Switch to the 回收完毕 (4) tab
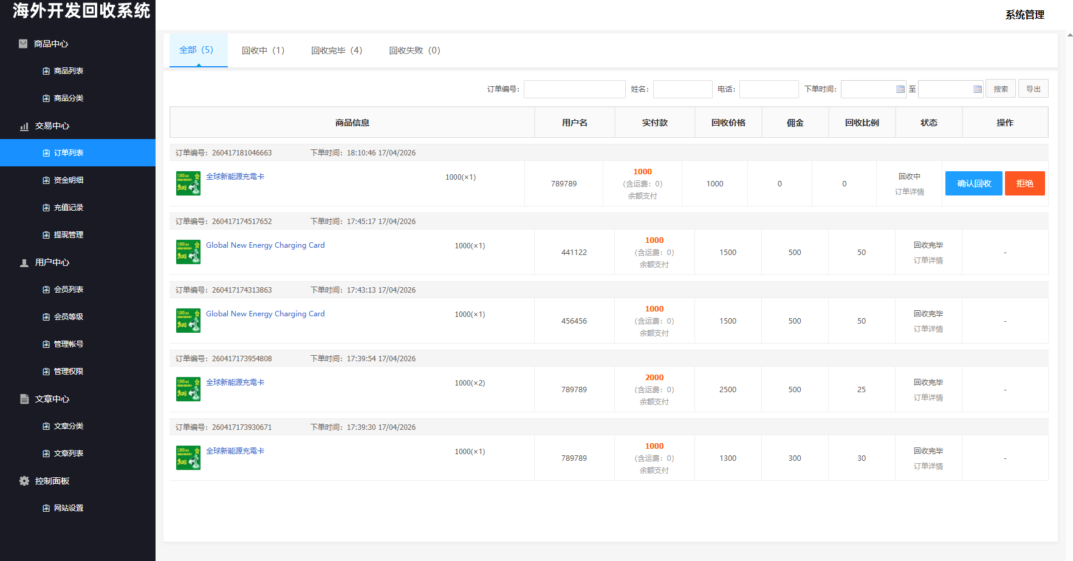The image size is (1073, 561). pyautogui.click(x=337, y=50)
